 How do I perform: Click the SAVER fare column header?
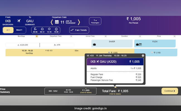point(112,44)
